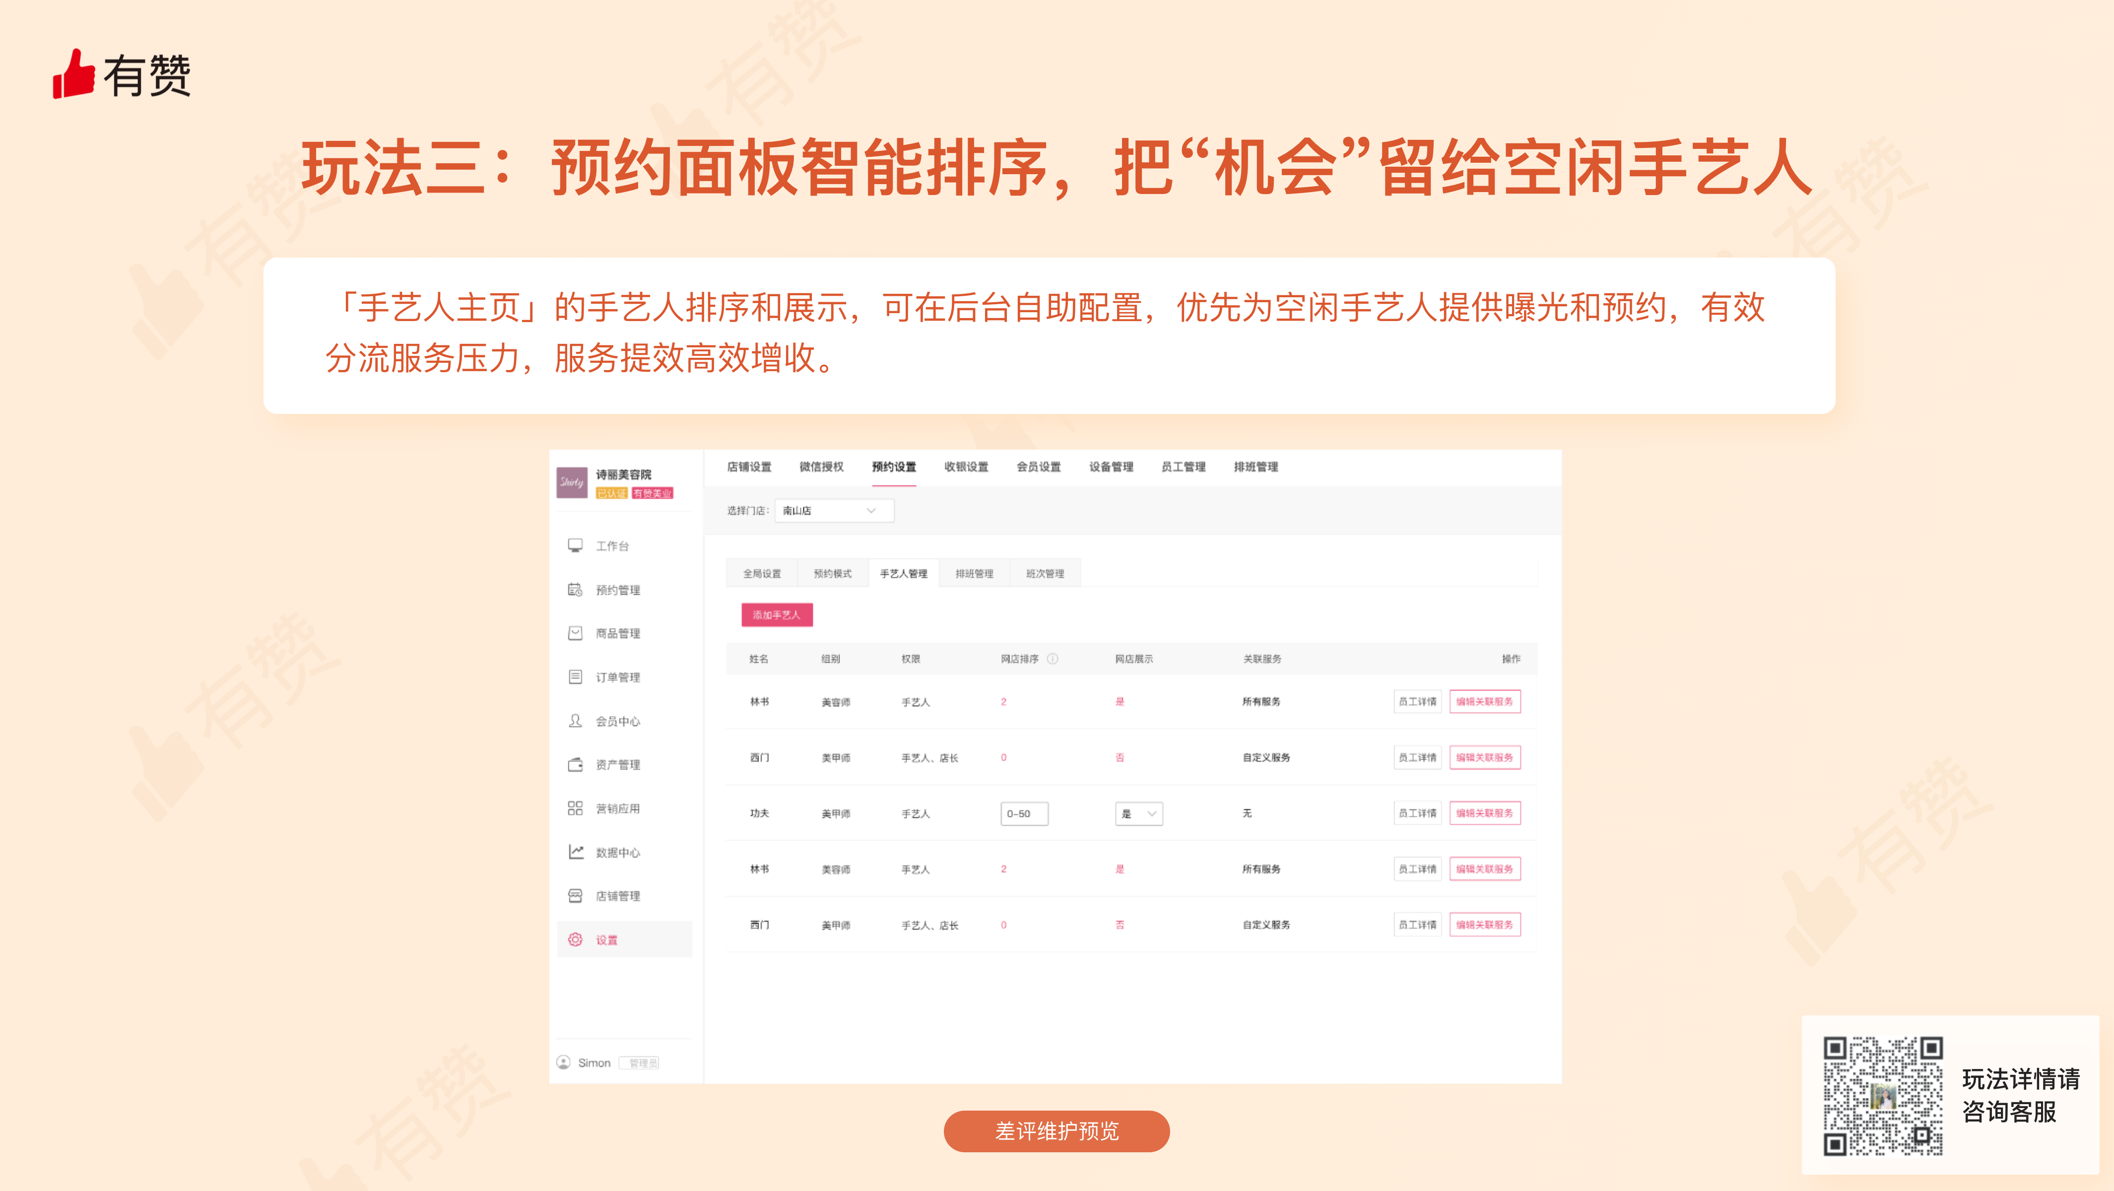The image size is (2114, 1191).
Task: Click the 选择门店 label
Action: pyautogui.click(x=747, y=510)
